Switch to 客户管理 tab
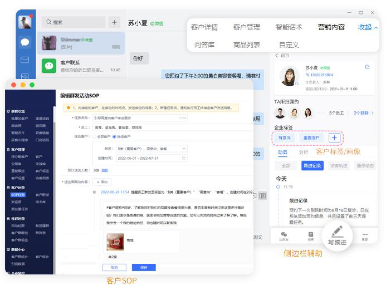The width and height of the screenshot is (386, 290). [247, 27]
